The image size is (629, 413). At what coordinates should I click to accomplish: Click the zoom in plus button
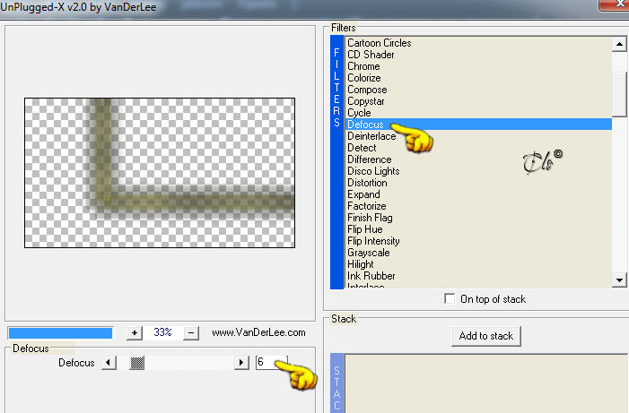[135, 332]
